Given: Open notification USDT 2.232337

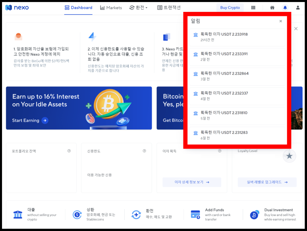Looking at the screenshot, I should [237, 96].
